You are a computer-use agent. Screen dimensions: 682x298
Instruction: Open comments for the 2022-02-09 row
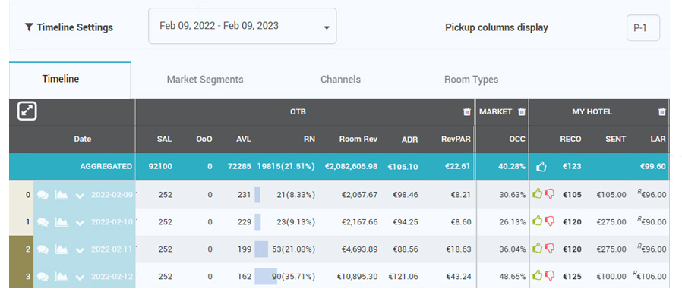coord(43,195)
